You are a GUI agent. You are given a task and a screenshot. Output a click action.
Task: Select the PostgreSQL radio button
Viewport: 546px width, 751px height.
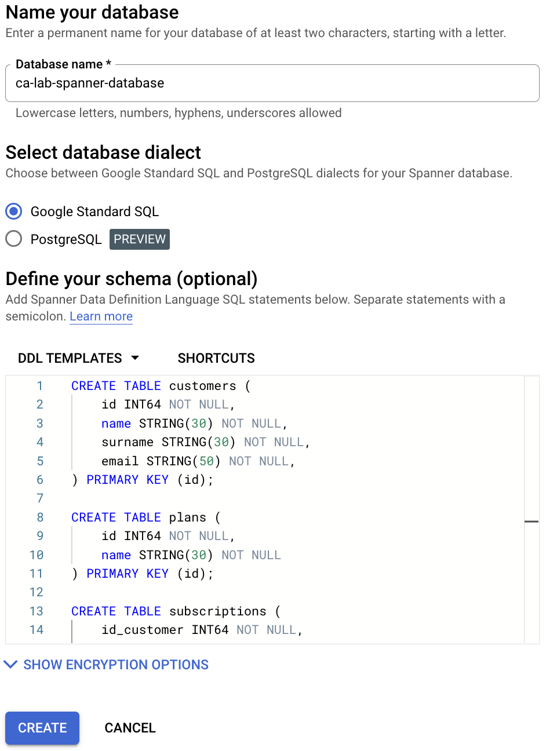(x=14, y=239)
